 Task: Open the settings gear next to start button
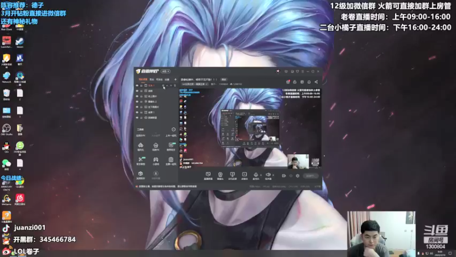pos(298,176)
